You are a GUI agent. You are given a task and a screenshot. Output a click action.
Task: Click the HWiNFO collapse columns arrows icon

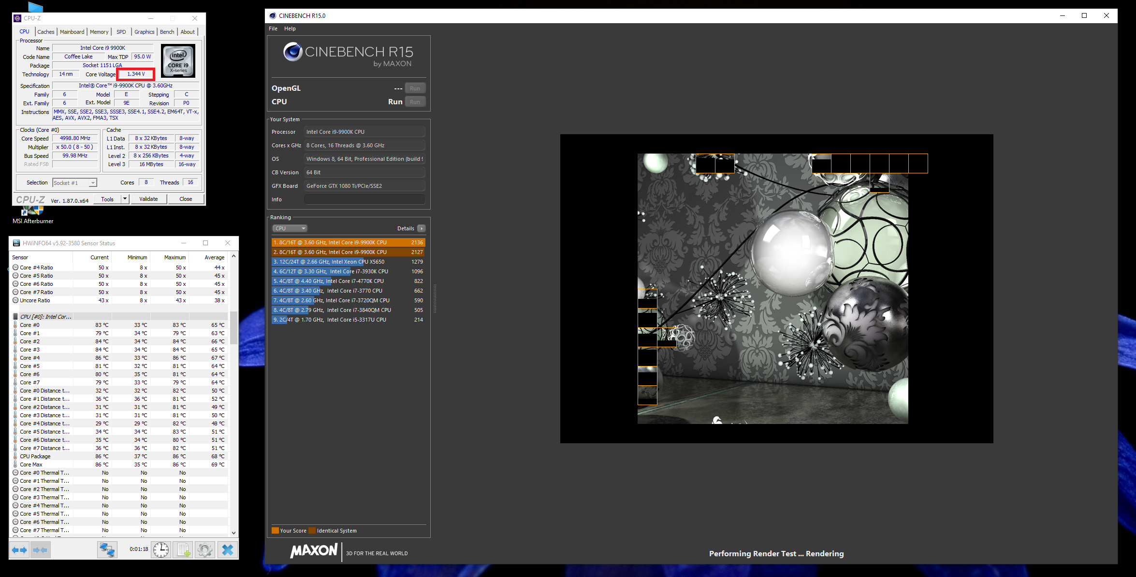click(40, 550)
